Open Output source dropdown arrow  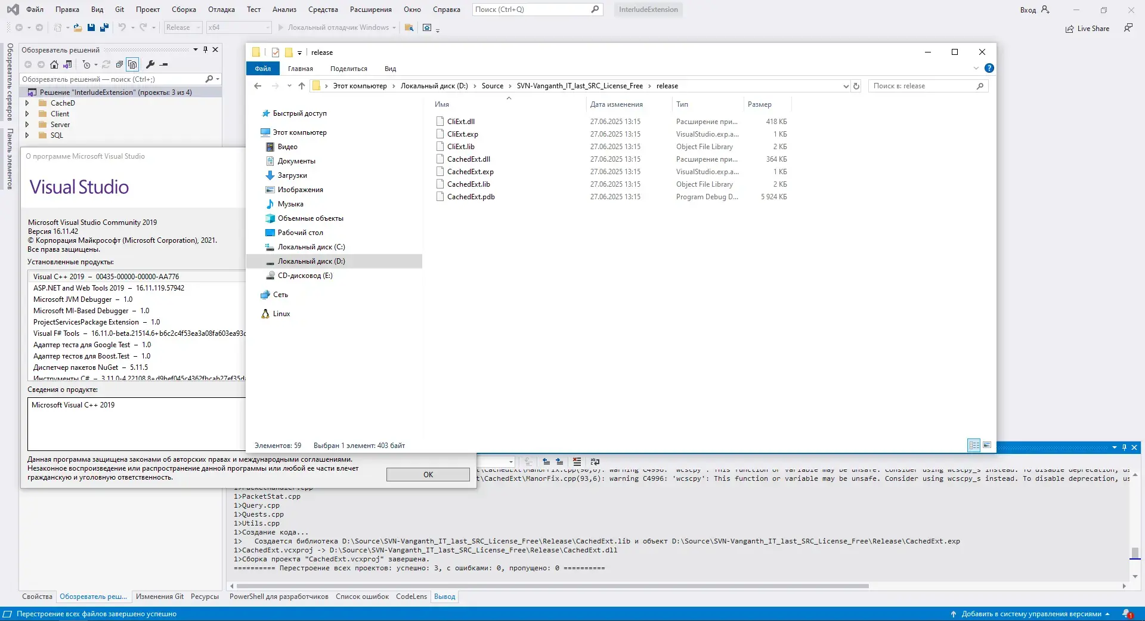tap(511, 462)
